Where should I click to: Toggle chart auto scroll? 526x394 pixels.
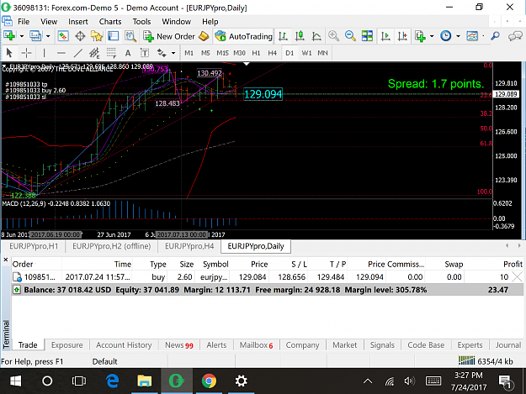click(385, 36)
